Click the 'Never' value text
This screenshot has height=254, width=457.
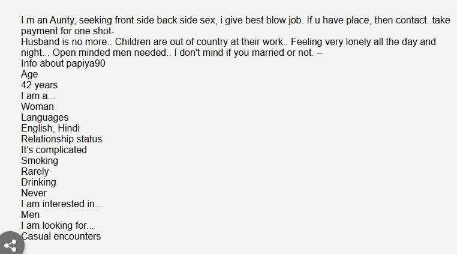(x=34, y=193)
